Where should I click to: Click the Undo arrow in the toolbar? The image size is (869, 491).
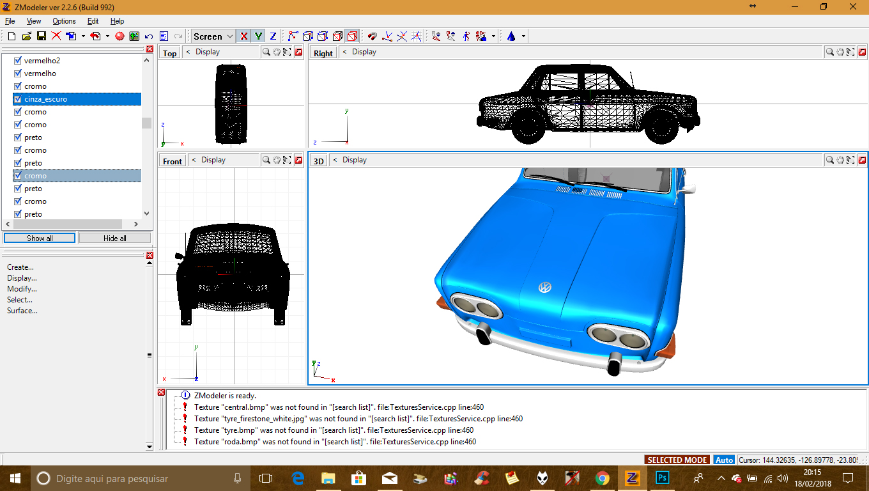click(x=149, y=36)
